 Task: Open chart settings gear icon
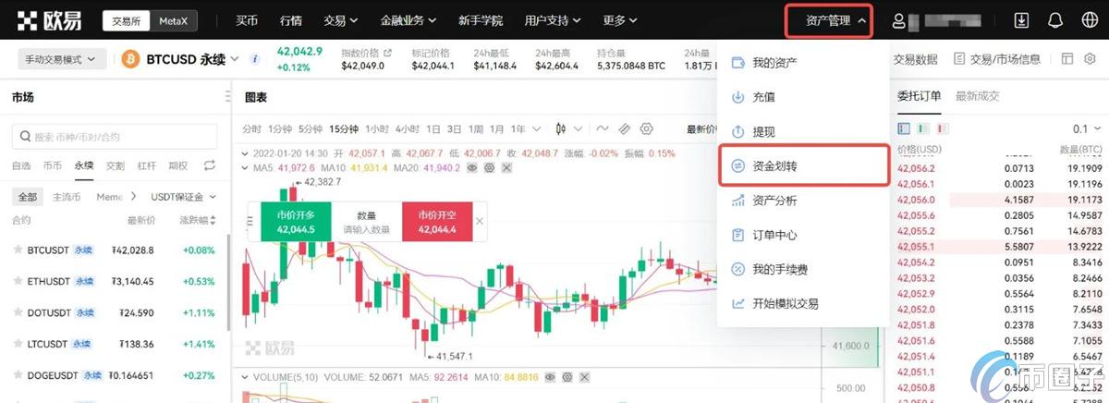[647, 128]
